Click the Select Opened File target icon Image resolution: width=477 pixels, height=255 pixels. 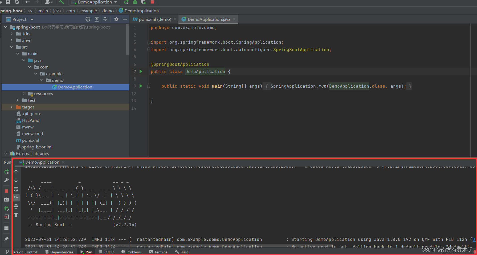[88, 19]
